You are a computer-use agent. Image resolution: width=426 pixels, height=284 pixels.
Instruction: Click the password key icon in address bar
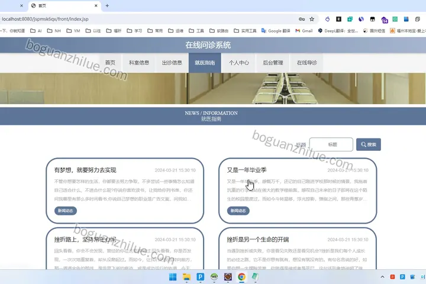tap(302, 19)
